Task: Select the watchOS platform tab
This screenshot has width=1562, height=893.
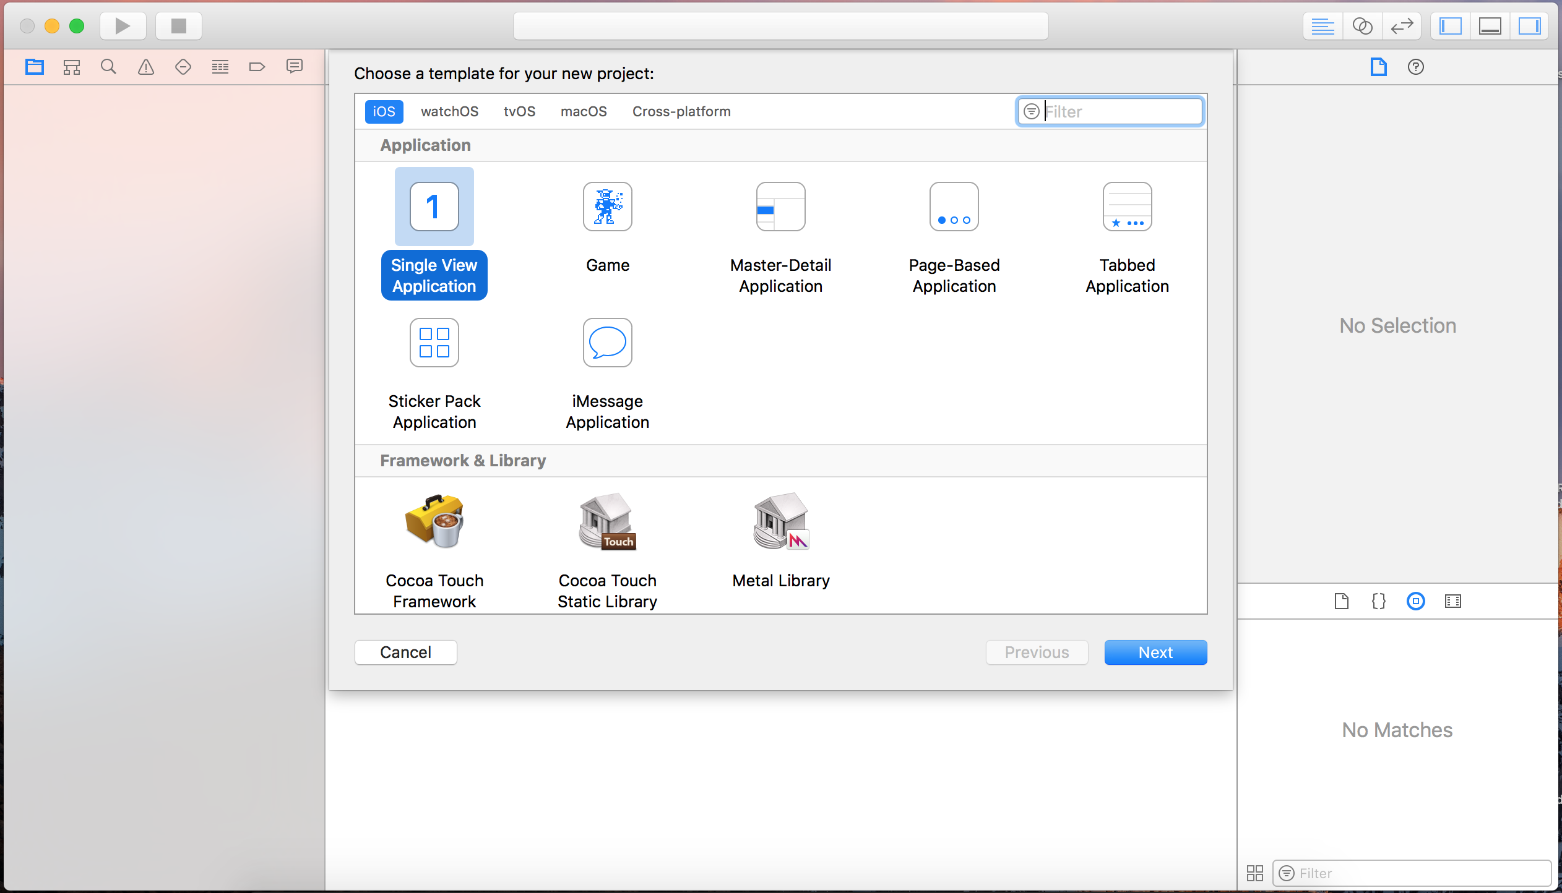Action: [450, 111]
